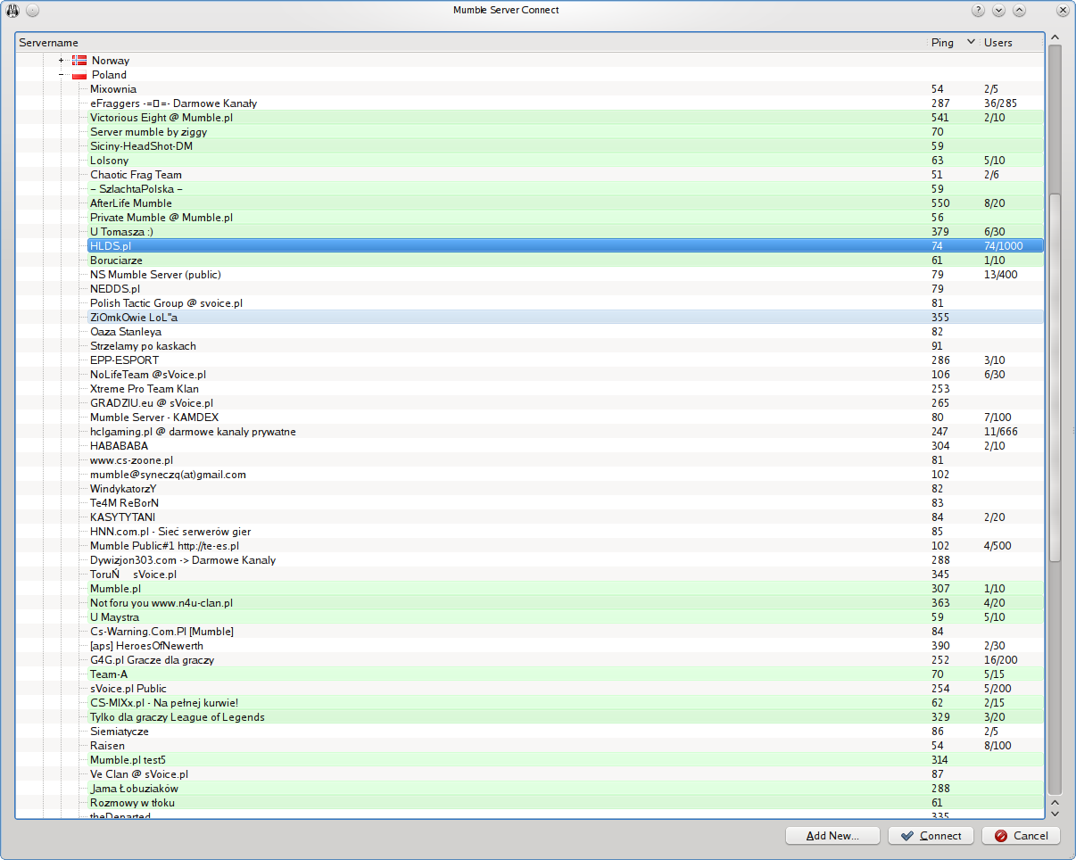Select the HLDS.pl server entry
1076x860 pixels.
(111, 246)
